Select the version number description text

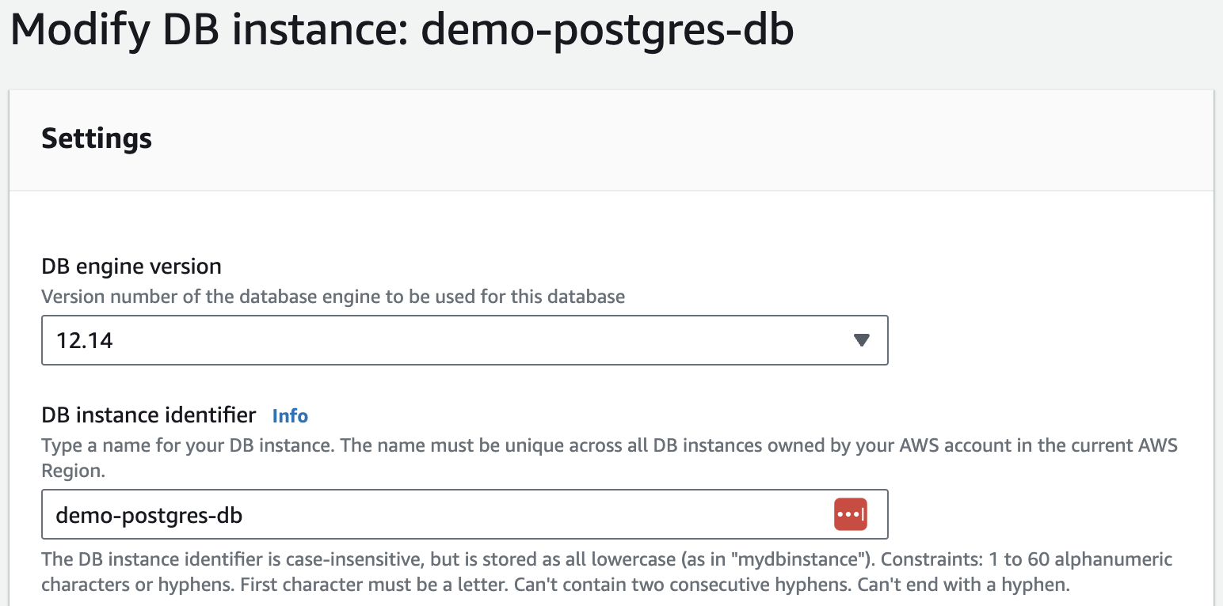pyautogui.click(x=333, y=297)
